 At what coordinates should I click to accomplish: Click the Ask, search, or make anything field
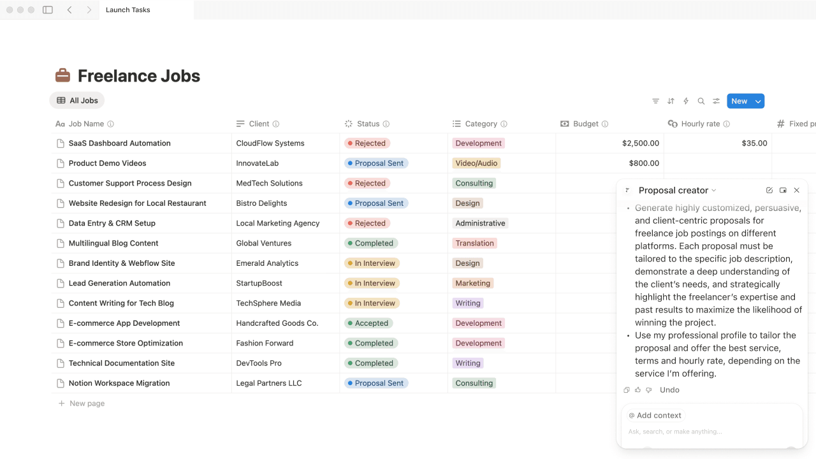pyautogui.click(x=701, y=432)
